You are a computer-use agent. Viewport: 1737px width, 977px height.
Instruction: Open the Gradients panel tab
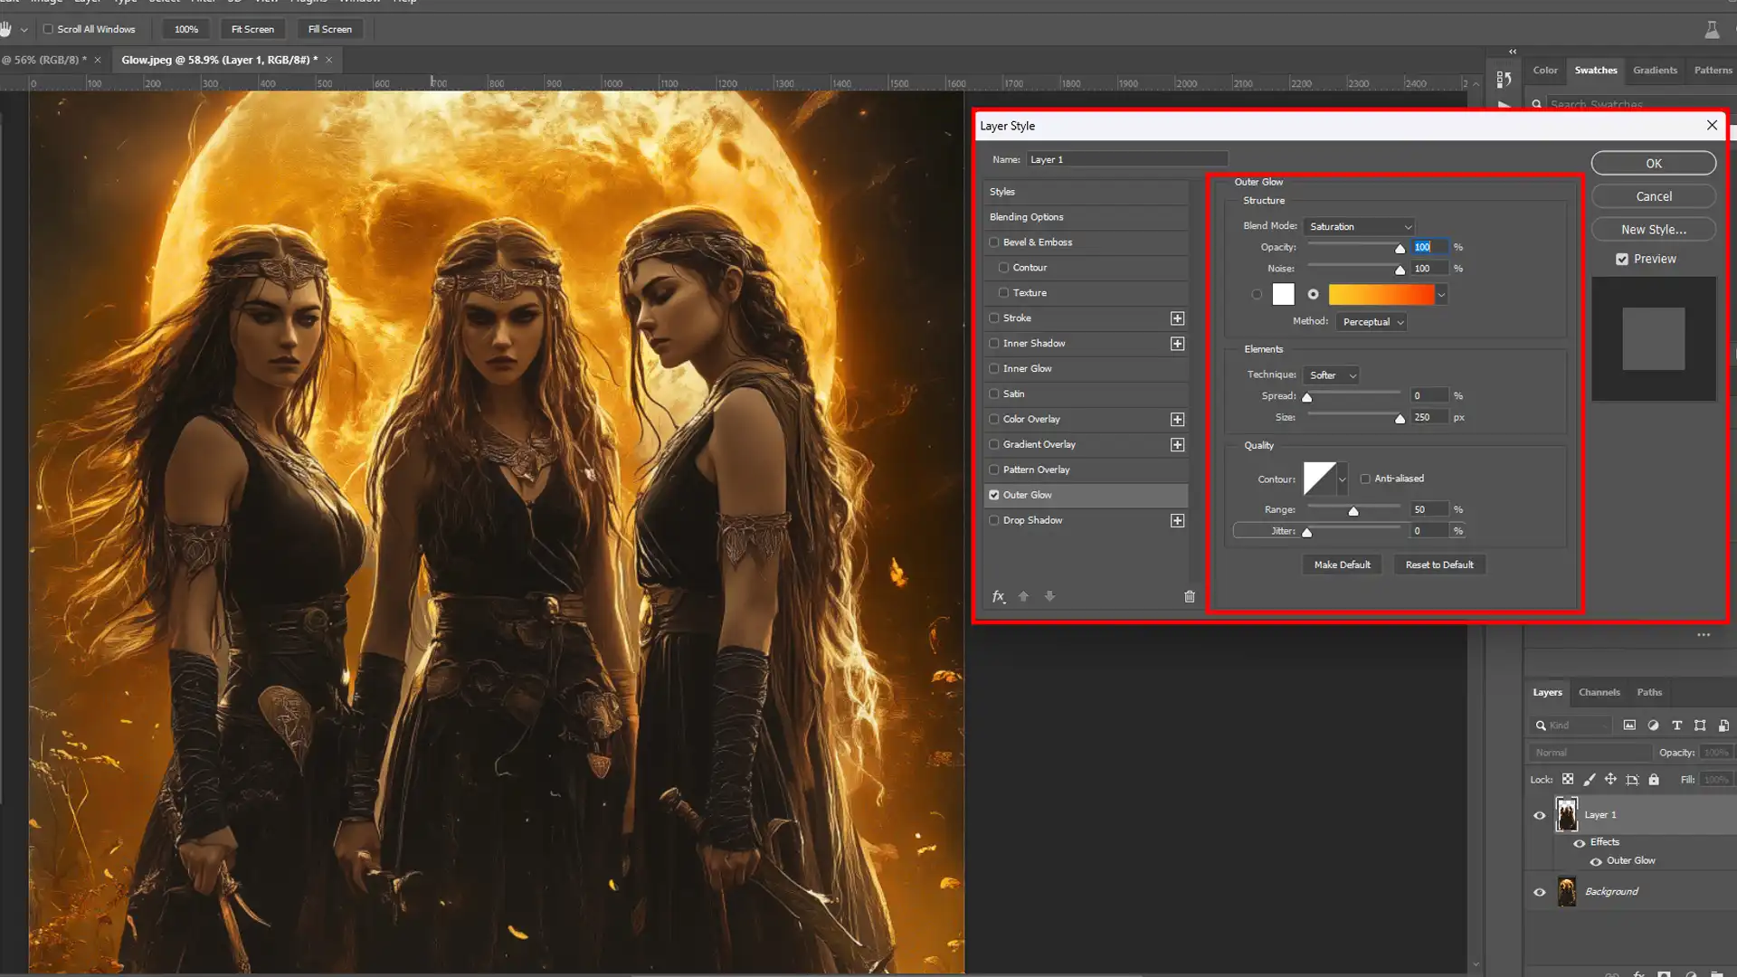(1654, 70)
